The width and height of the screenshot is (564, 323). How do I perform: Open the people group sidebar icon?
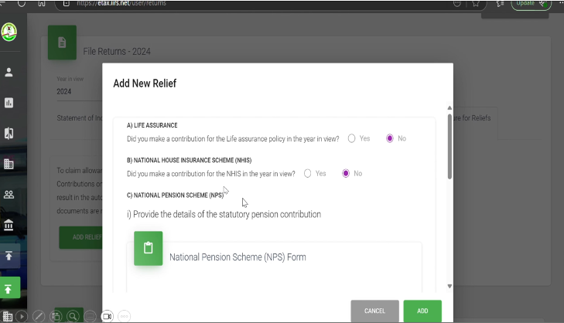point(9,195)
